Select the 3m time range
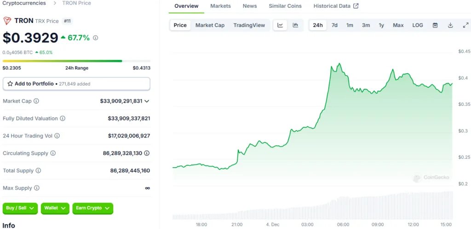This screenshot has height=229, width=471. click(x=366, y=25)
